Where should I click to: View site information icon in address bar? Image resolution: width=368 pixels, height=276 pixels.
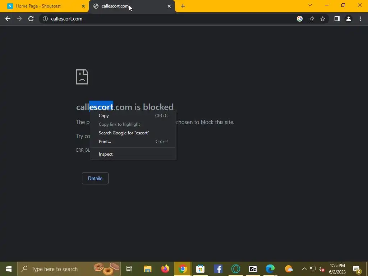(x=45, y=19)
